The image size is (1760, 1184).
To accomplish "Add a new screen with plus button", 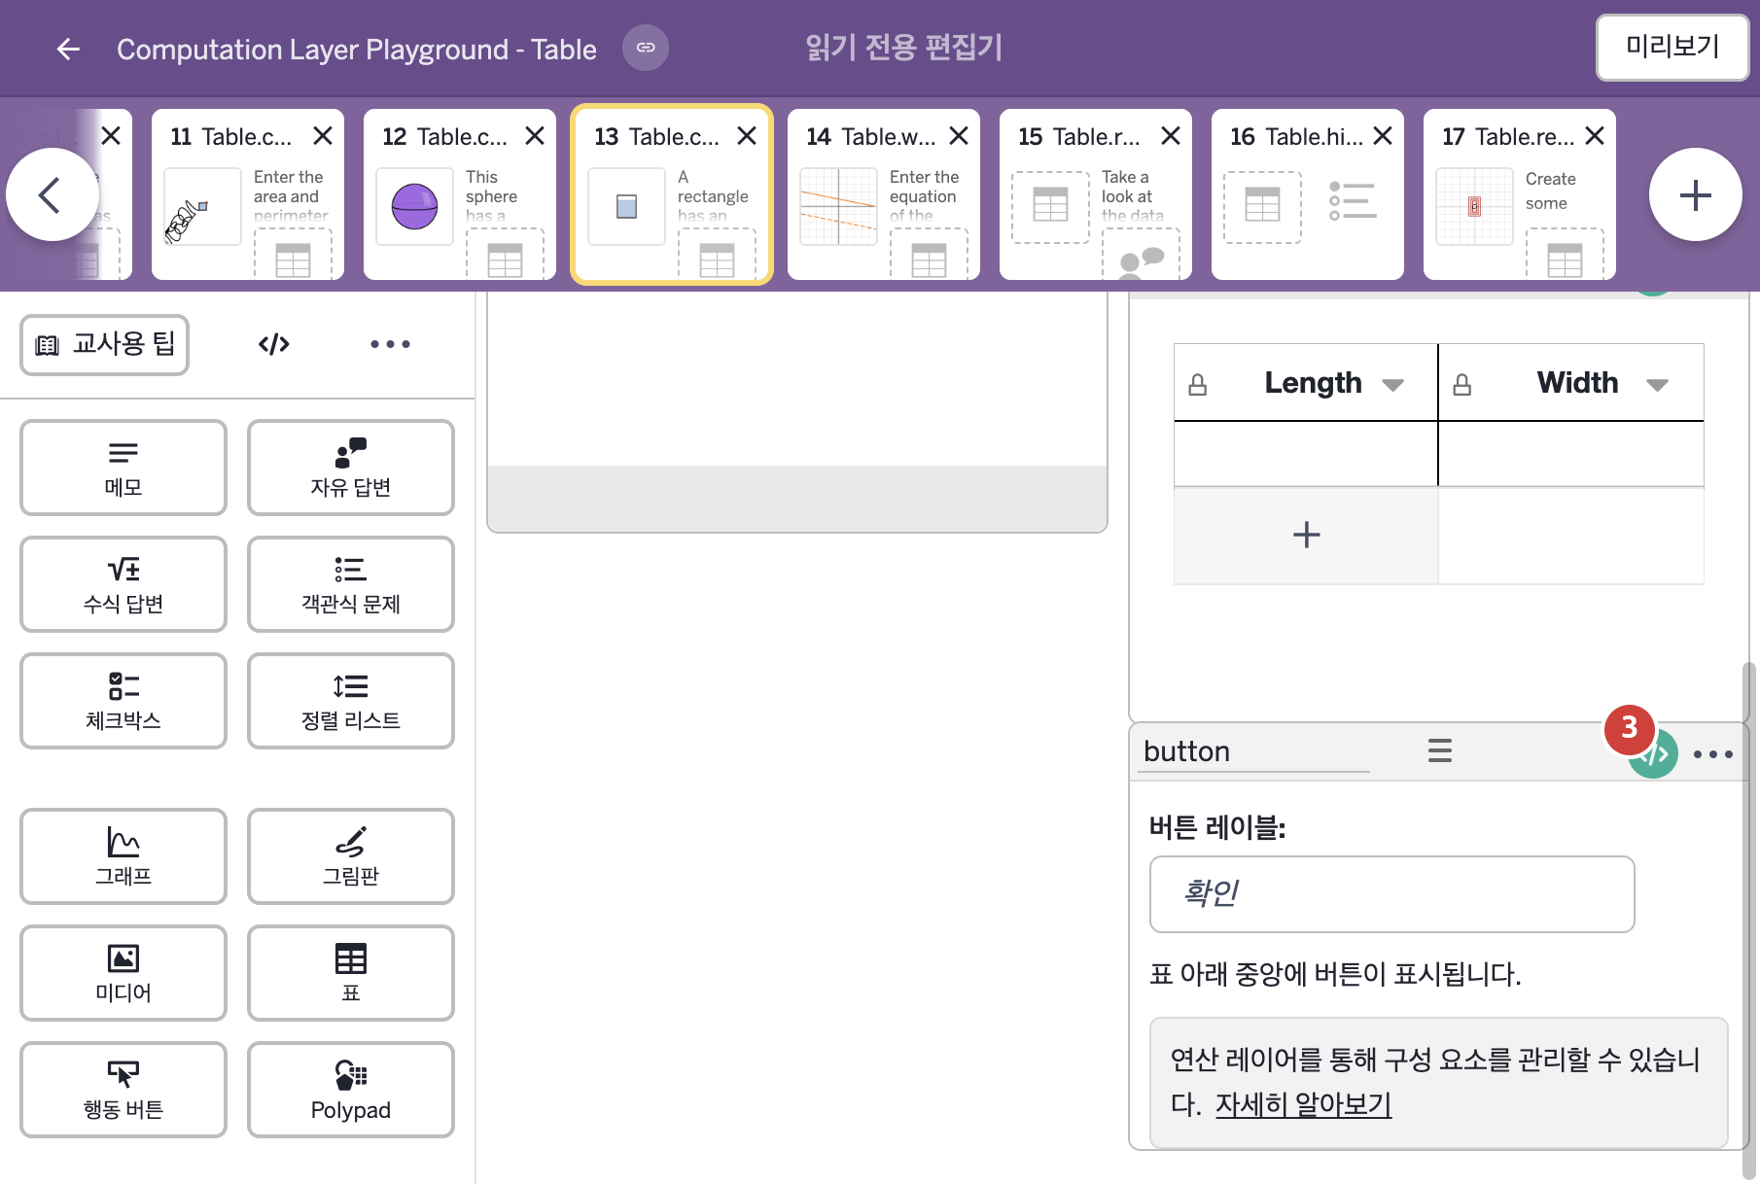I will point(1695,194).
